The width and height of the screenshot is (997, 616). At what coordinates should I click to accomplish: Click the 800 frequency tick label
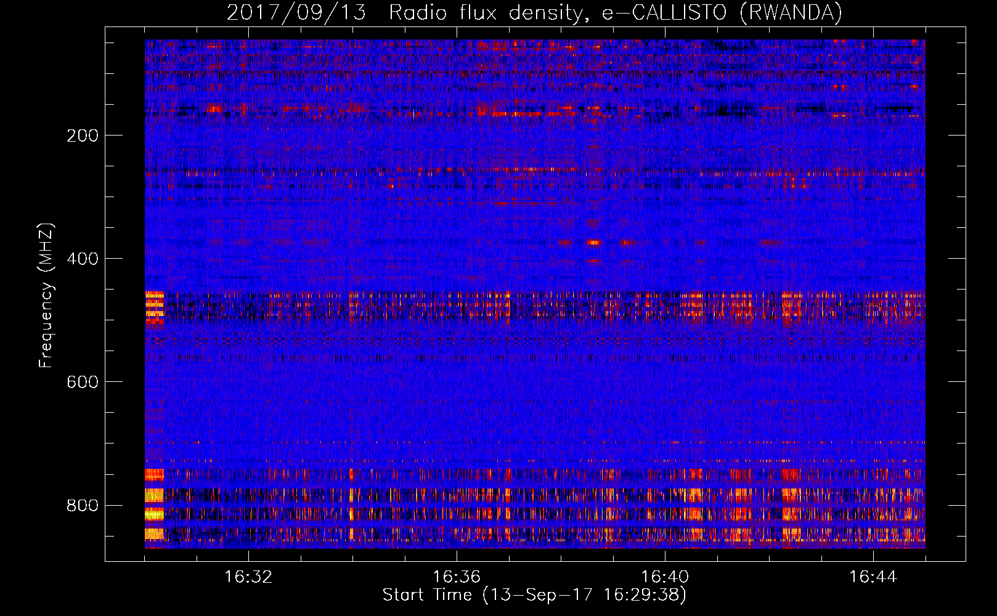(83, 505)
